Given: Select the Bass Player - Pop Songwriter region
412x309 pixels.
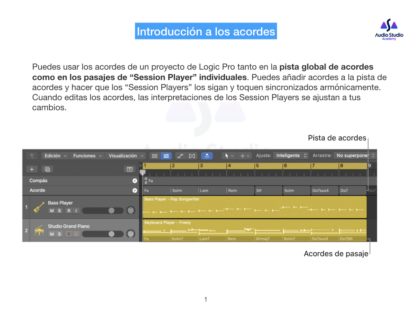Looking at the screenshot, I should 254,207.
